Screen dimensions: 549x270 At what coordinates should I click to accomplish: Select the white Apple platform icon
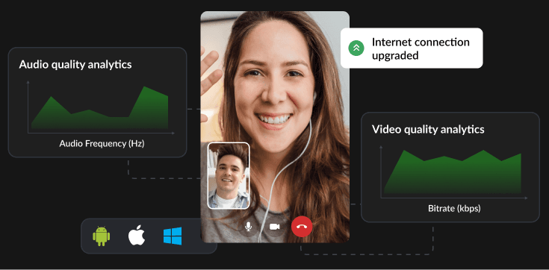tap(137, 235)
